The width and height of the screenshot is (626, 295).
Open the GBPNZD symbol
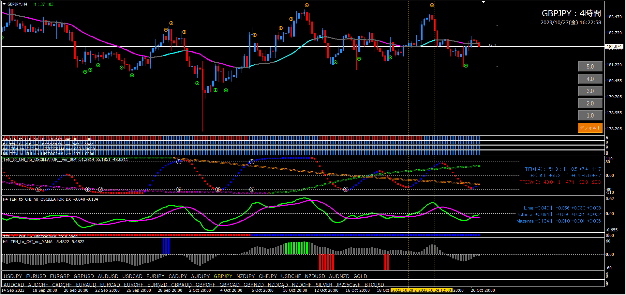coord(254,285)
